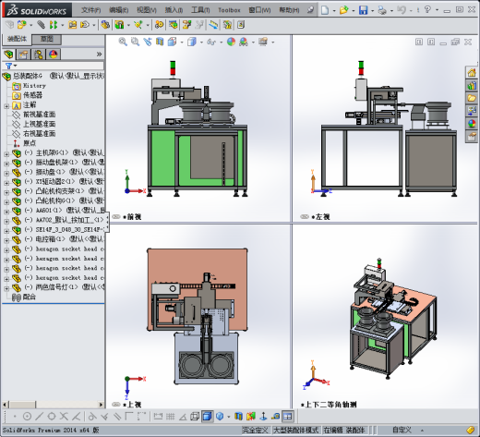Click the tree panel horizontal scrollbar
Viewport: 480px width, 437px height.
(53, 405)
